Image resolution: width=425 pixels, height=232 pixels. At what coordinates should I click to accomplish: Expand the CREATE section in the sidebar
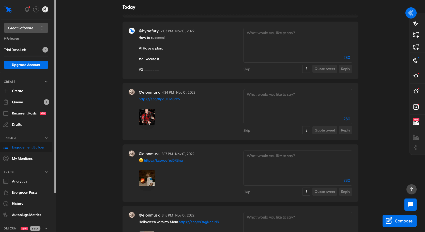(46, 81)
